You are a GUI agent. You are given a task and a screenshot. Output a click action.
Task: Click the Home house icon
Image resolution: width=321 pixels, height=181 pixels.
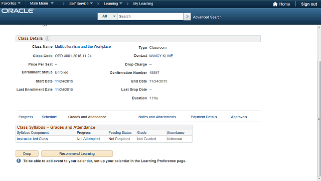(x=275, y=4)
